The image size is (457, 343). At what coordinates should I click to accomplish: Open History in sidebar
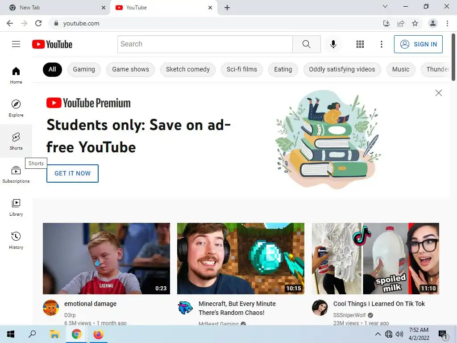tap(16, 240)
